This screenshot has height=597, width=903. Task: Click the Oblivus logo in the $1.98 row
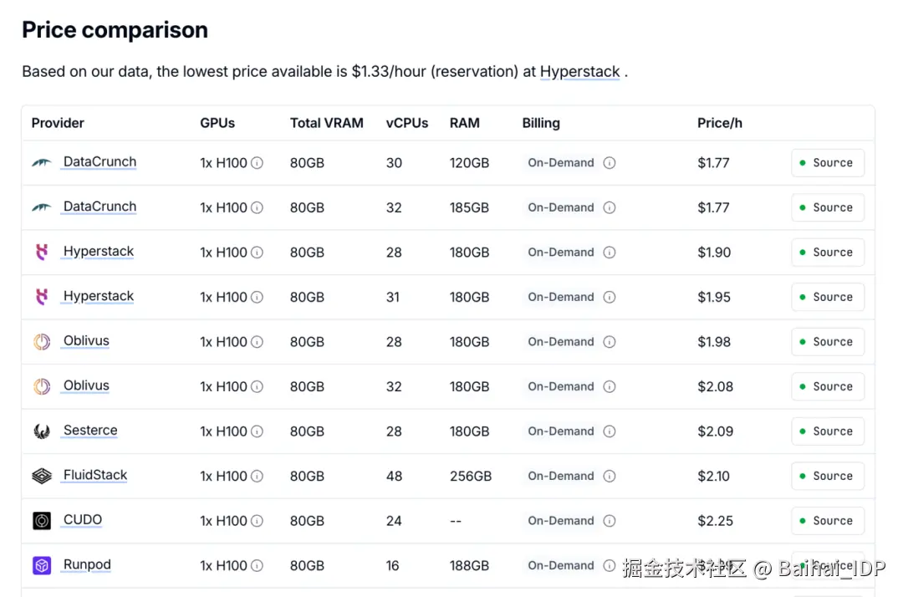pyautogui.click(x=42, y=341)
